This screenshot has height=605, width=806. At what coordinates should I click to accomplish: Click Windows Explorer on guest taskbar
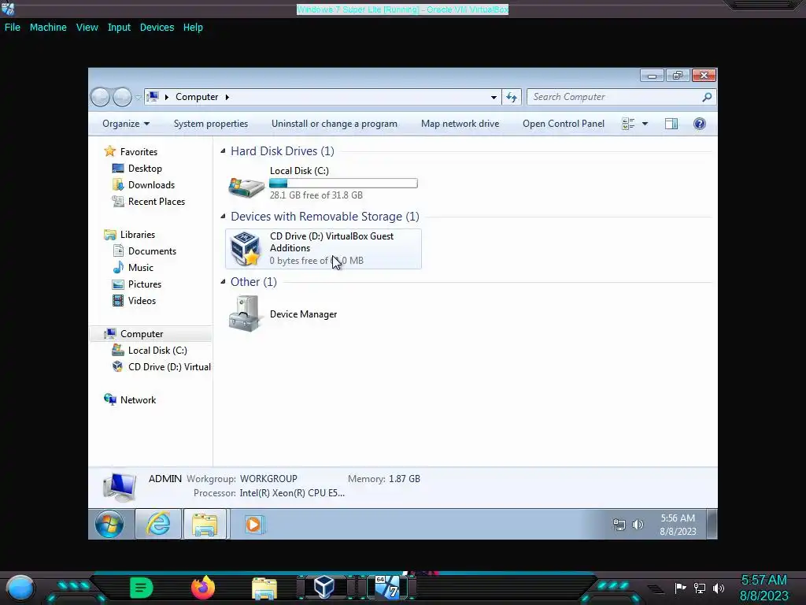(x=205, y=524)
